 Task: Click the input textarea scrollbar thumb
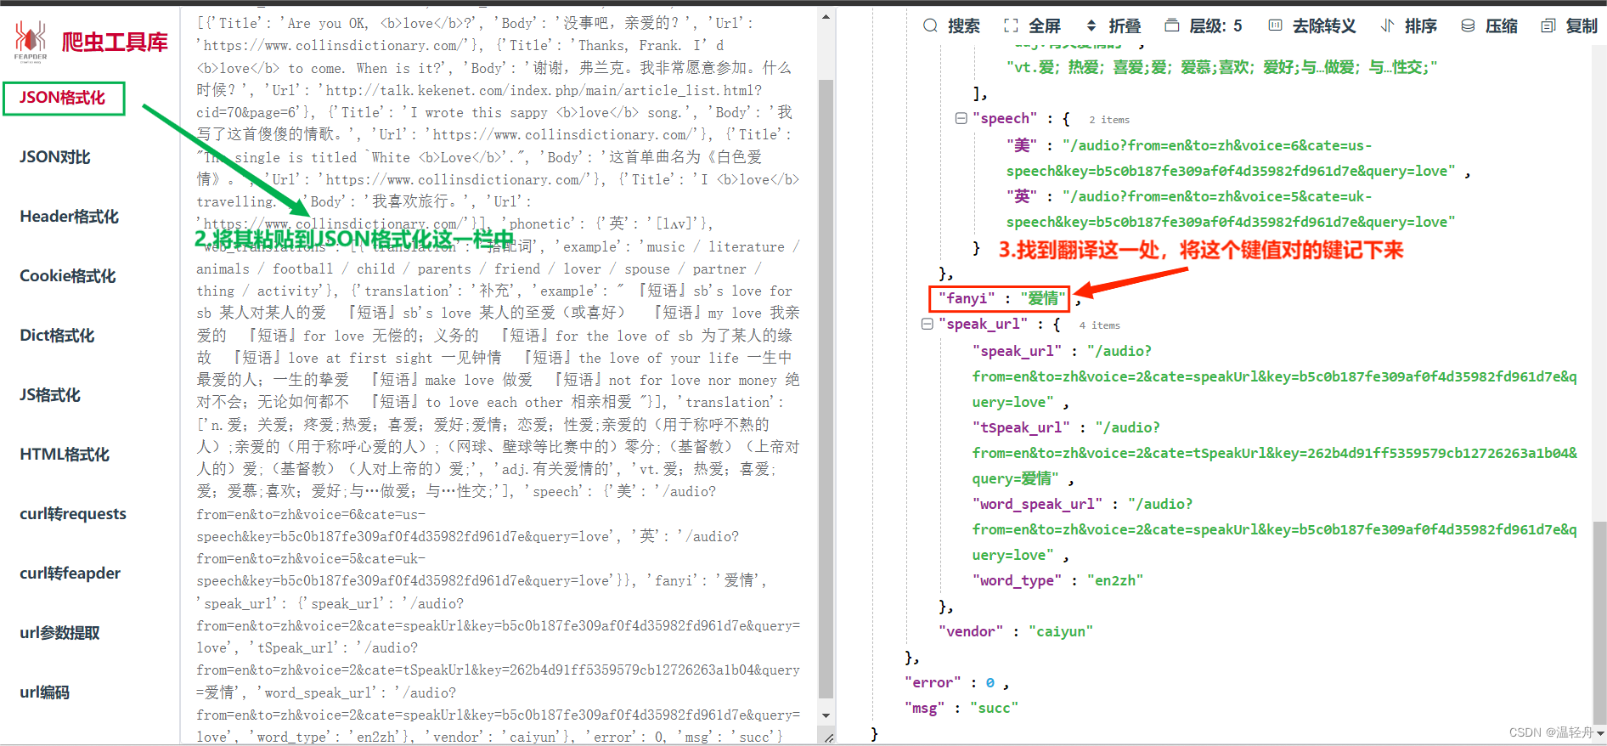pos(826,389)
